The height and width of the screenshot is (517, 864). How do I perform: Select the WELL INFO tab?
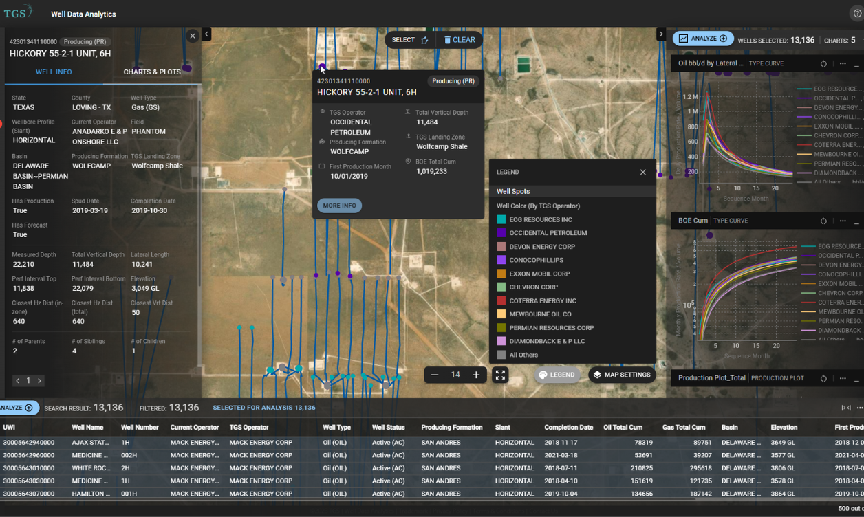point(54,71)
